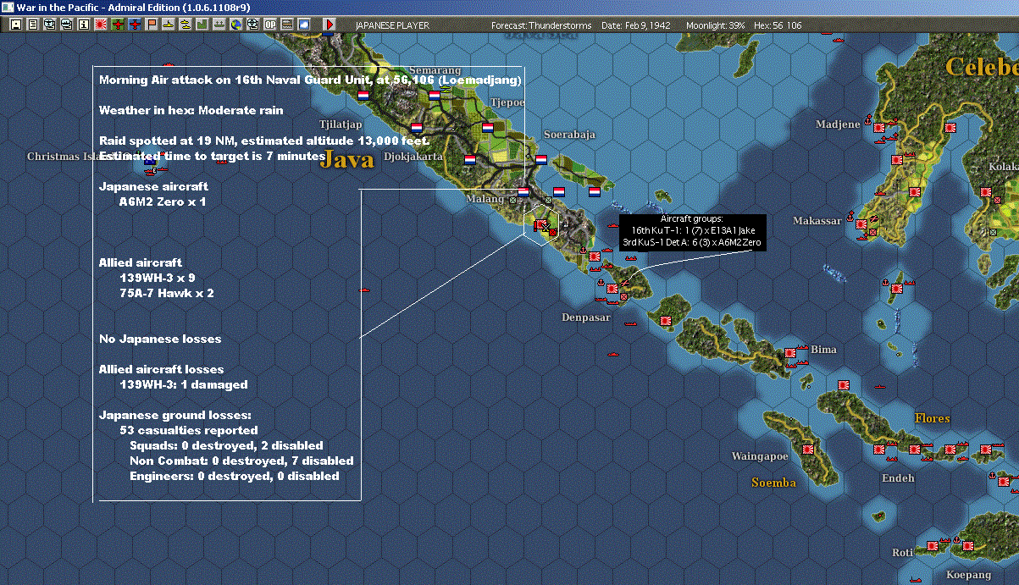
Task: Click the Soemba island label
Action: pos(774,483)
